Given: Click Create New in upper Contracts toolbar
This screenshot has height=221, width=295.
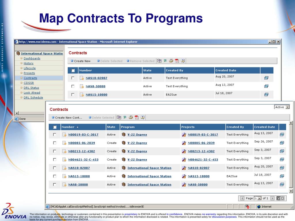Looking at the screenshot, I should coord(81,61).
